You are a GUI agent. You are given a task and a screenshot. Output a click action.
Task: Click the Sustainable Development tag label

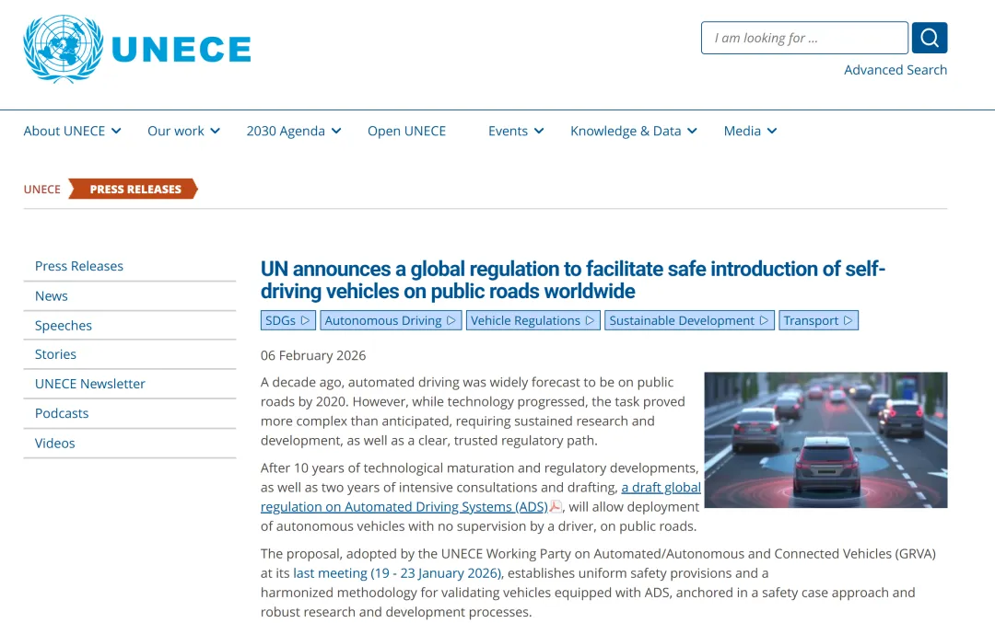point(682,320)
